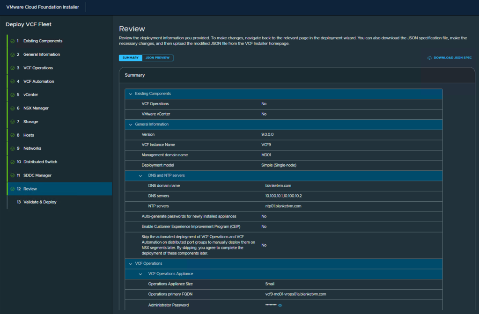Click the check icon beside SDDC Manager step
The height and width of the screenshot is (314, 479).
(x=12, y=175)
